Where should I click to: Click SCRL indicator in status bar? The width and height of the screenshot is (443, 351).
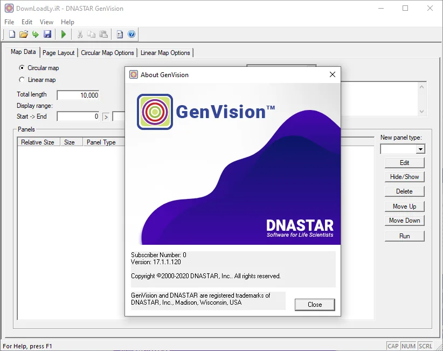coord(425,346)
